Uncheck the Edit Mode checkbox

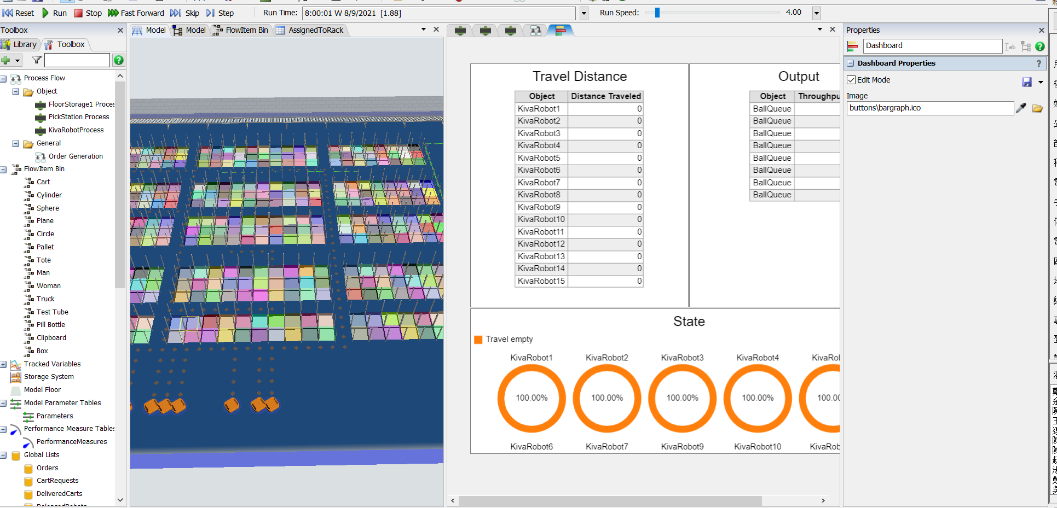(851, 80)
